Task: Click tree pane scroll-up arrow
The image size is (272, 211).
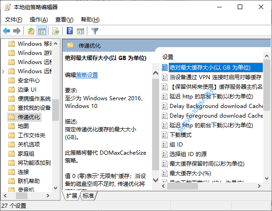Action: [x=55, y=43]
